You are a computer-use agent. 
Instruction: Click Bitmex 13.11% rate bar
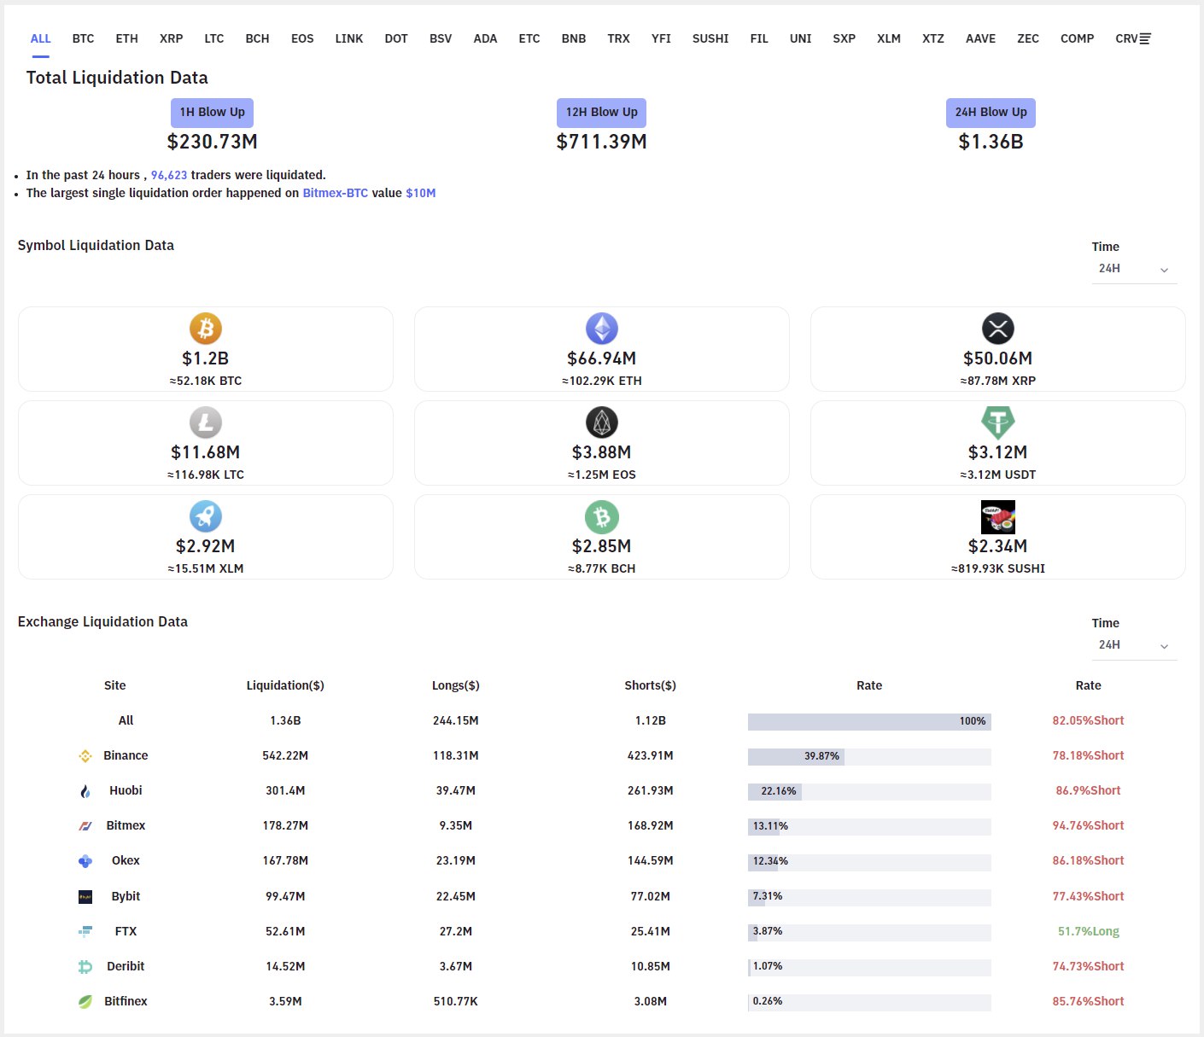coord(869,826)
